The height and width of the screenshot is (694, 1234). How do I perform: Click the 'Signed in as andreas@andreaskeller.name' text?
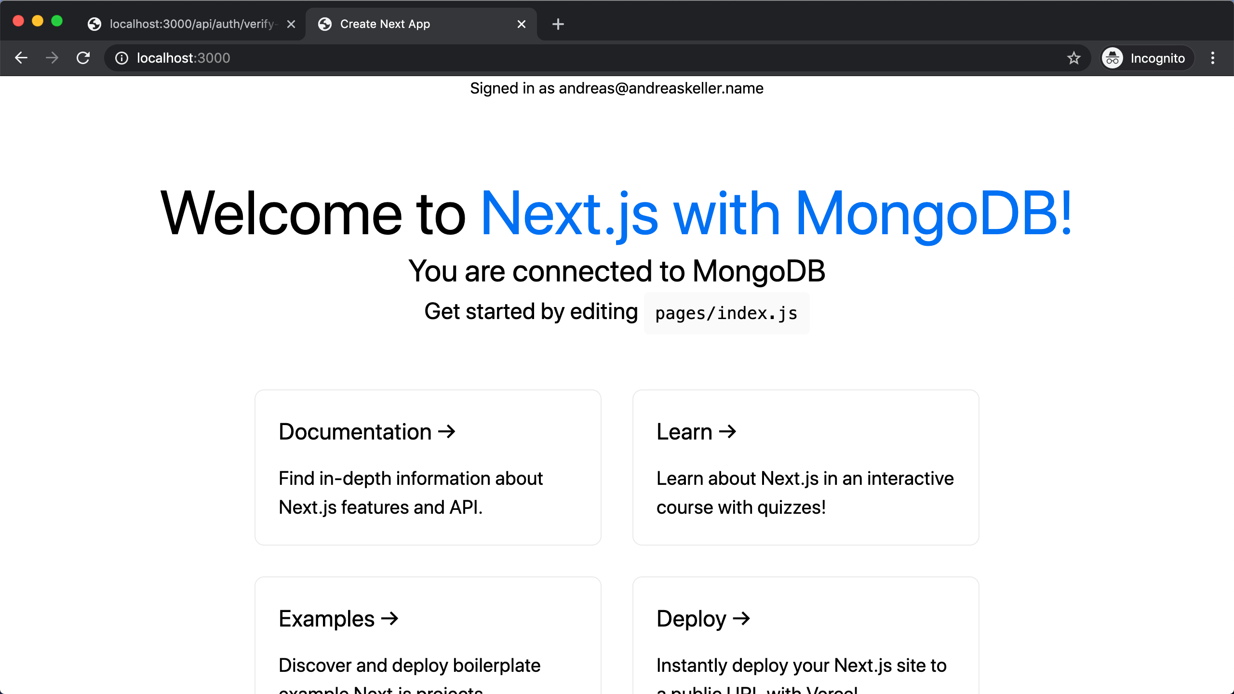click(617, 88)
